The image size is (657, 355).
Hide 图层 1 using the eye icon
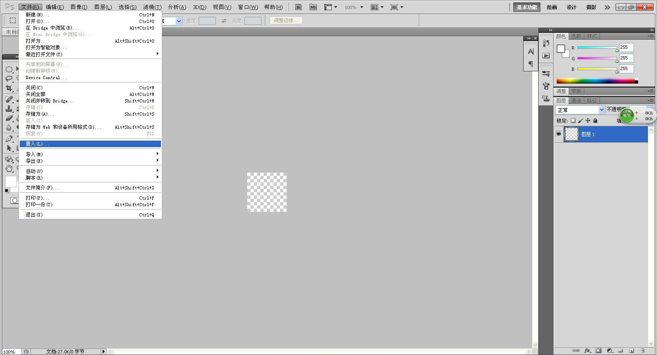(x=558, y=134)
